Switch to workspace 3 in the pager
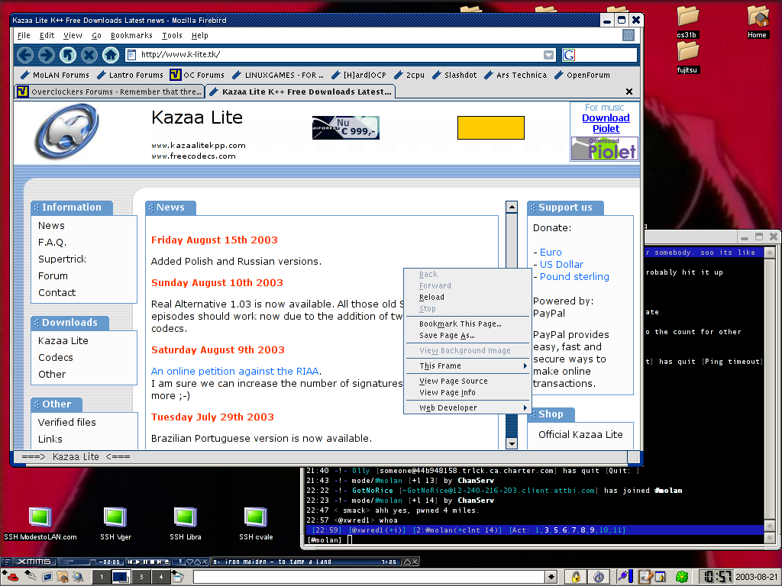 point(141,577)
